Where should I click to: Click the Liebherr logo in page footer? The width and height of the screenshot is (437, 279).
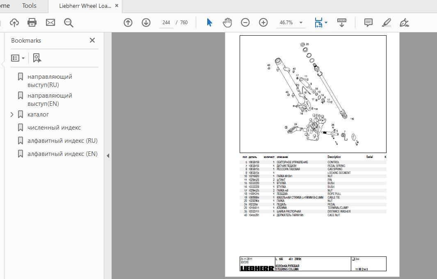click(257, 268)
